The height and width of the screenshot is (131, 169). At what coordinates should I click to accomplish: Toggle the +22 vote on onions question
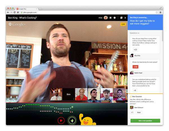coord(135,50)
